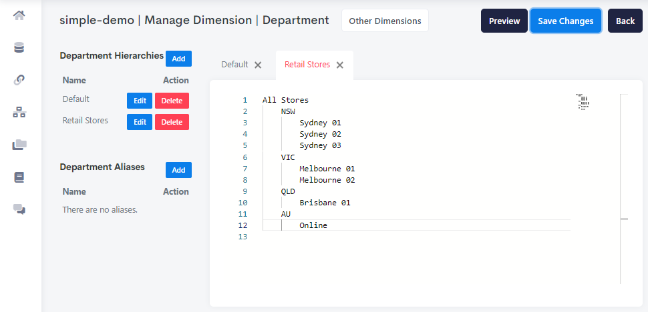Screen dimensions: 648x312
Task: Click the 'All Stores' line in editor
Action: (285, 100)
